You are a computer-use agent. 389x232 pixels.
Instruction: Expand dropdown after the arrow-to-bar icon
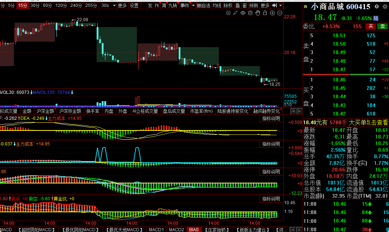pyautogui.click(x=280, y=5)
